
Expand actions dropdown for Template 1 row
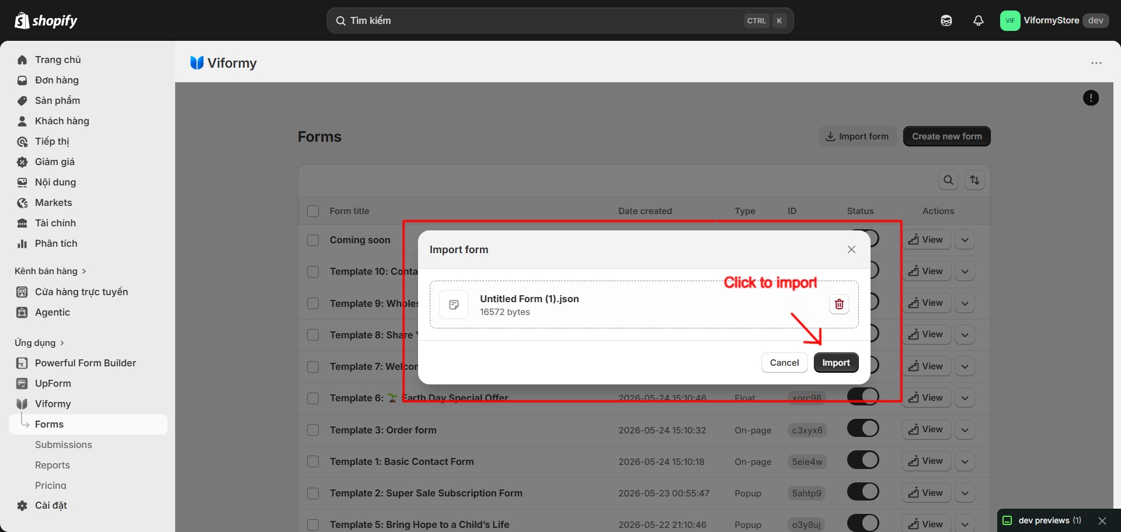(965, 461)
